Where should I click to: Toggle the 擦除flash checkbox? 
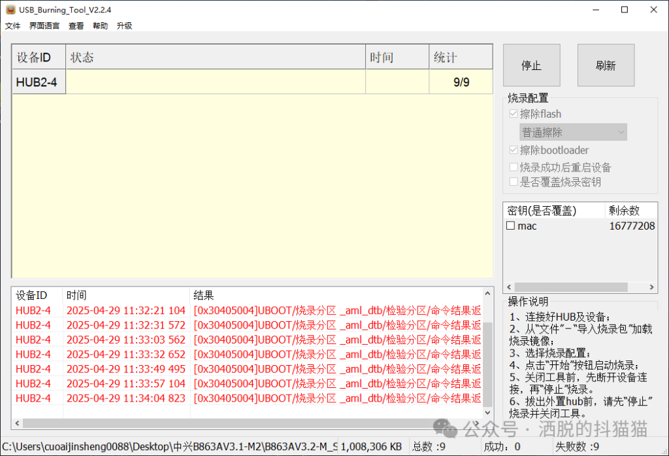point(514,114)
